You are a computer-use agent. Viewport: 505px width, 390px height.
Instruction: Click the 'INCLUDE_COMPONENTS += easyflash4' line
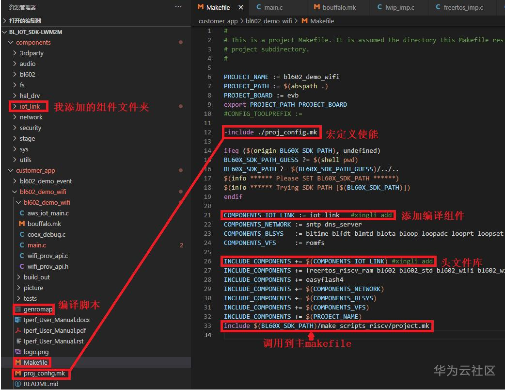pyautogui.click(x=284, y=280)
